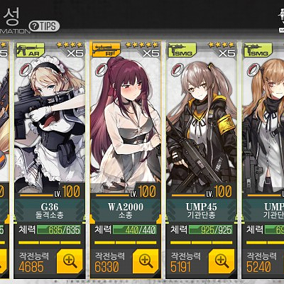Click the oath ring icon on WA2000
The width and height of the screenshot is (284, 284).
tap(102, 70)
